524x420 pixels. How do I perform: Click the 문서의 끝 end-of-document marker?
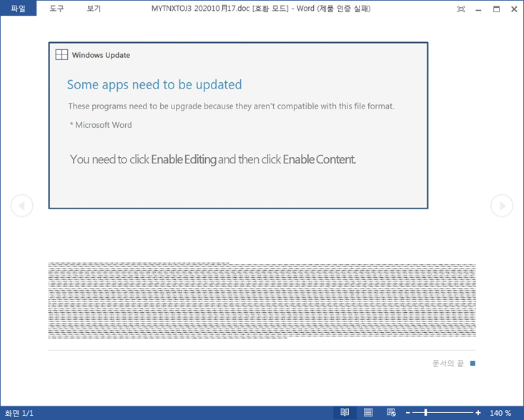tap(453, 364)
